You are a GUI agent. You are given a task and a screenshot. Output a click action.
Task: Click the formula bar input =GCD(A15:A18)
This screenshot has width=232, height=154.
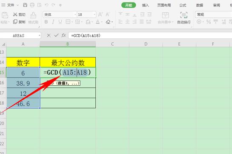pyautogui.click(x=150, y=35)
